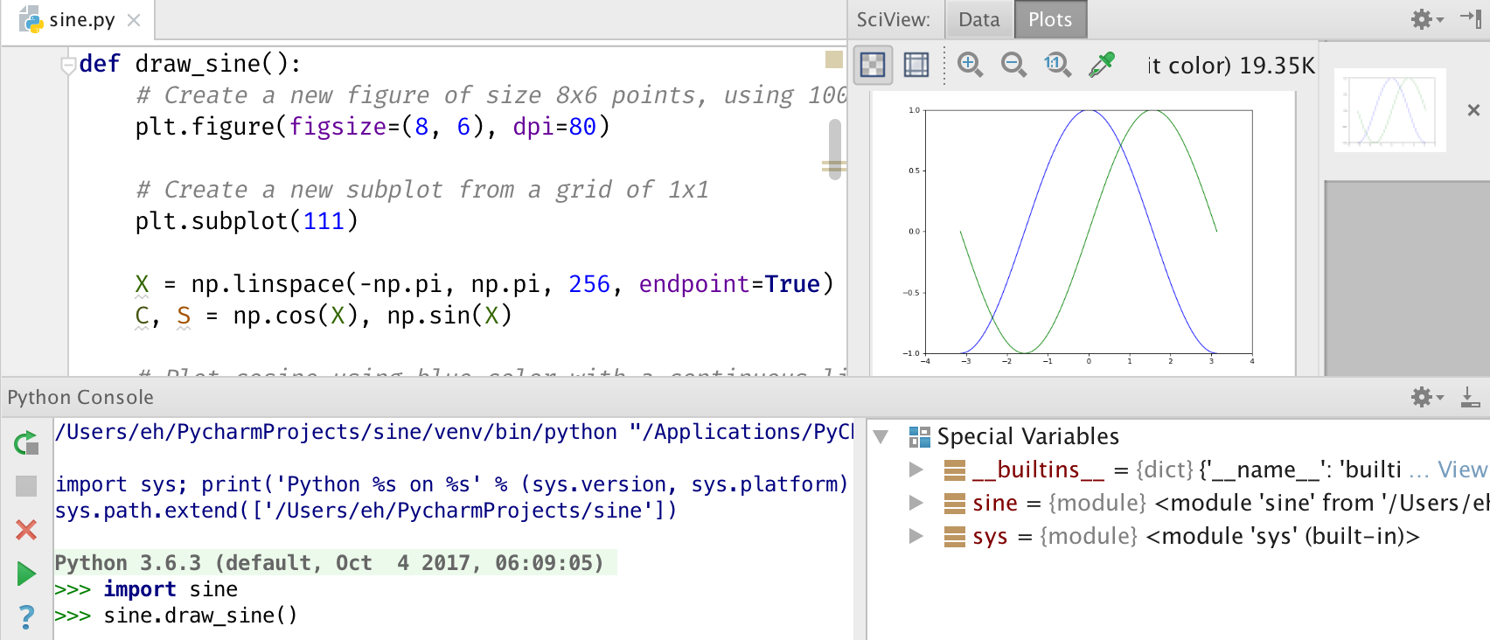
Task: Close the sine.py editor tab
Action: 134,19
